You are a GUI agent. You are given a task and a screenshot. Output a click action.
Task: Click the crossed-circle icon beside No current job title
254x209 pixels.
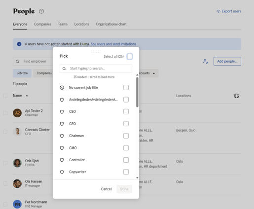point(62,88)
